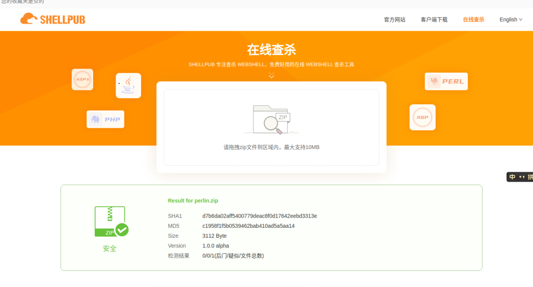Click the zip upload drop zone
This screenshot has height=287, width=533.
(271, 127)
